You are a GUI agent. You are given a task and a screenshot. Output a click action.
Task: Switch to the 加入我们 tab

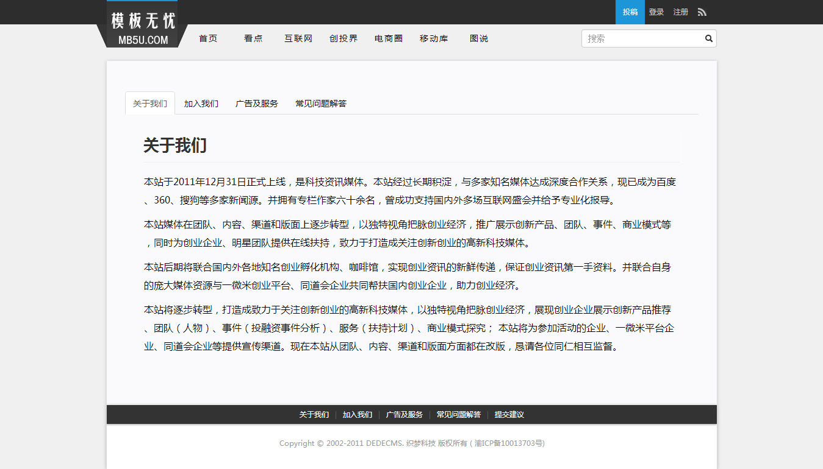click(201, 104)
